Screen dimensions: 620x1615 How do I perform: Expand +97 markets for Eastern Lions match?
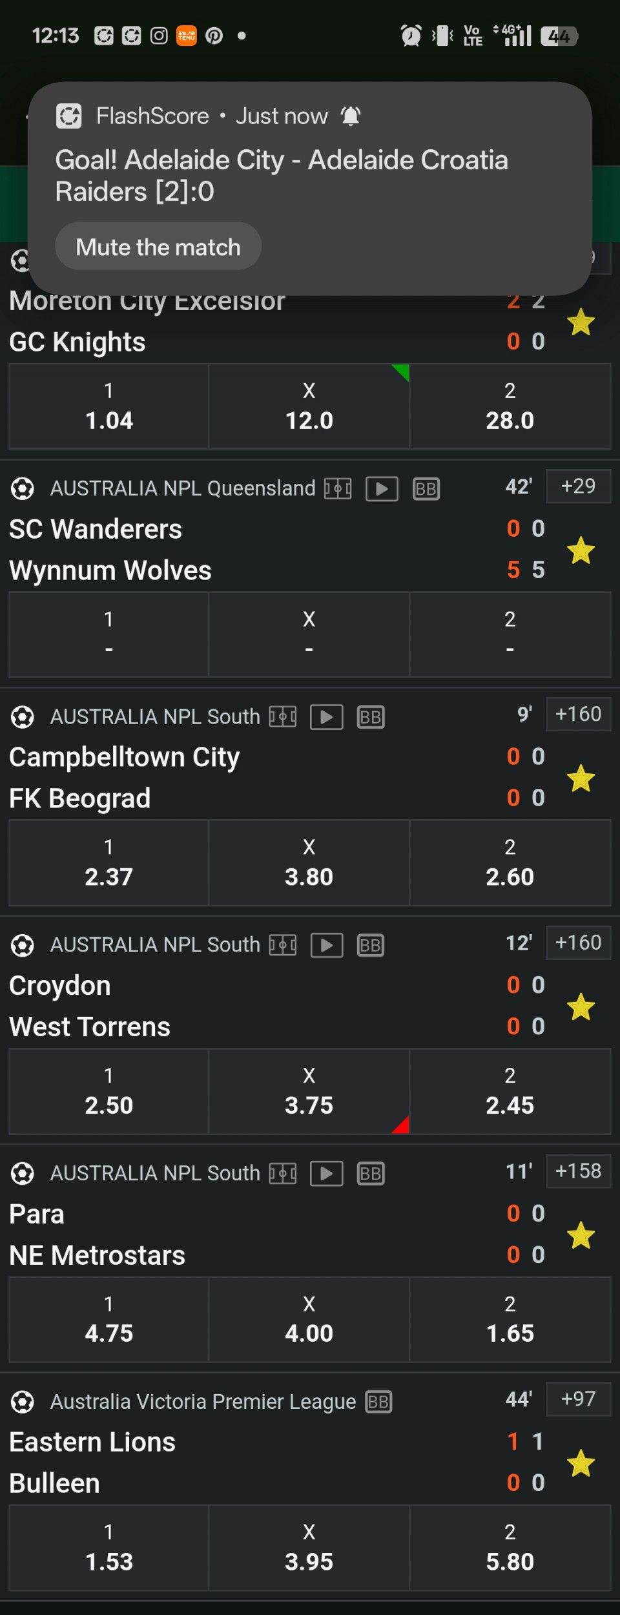(578, 1399)
